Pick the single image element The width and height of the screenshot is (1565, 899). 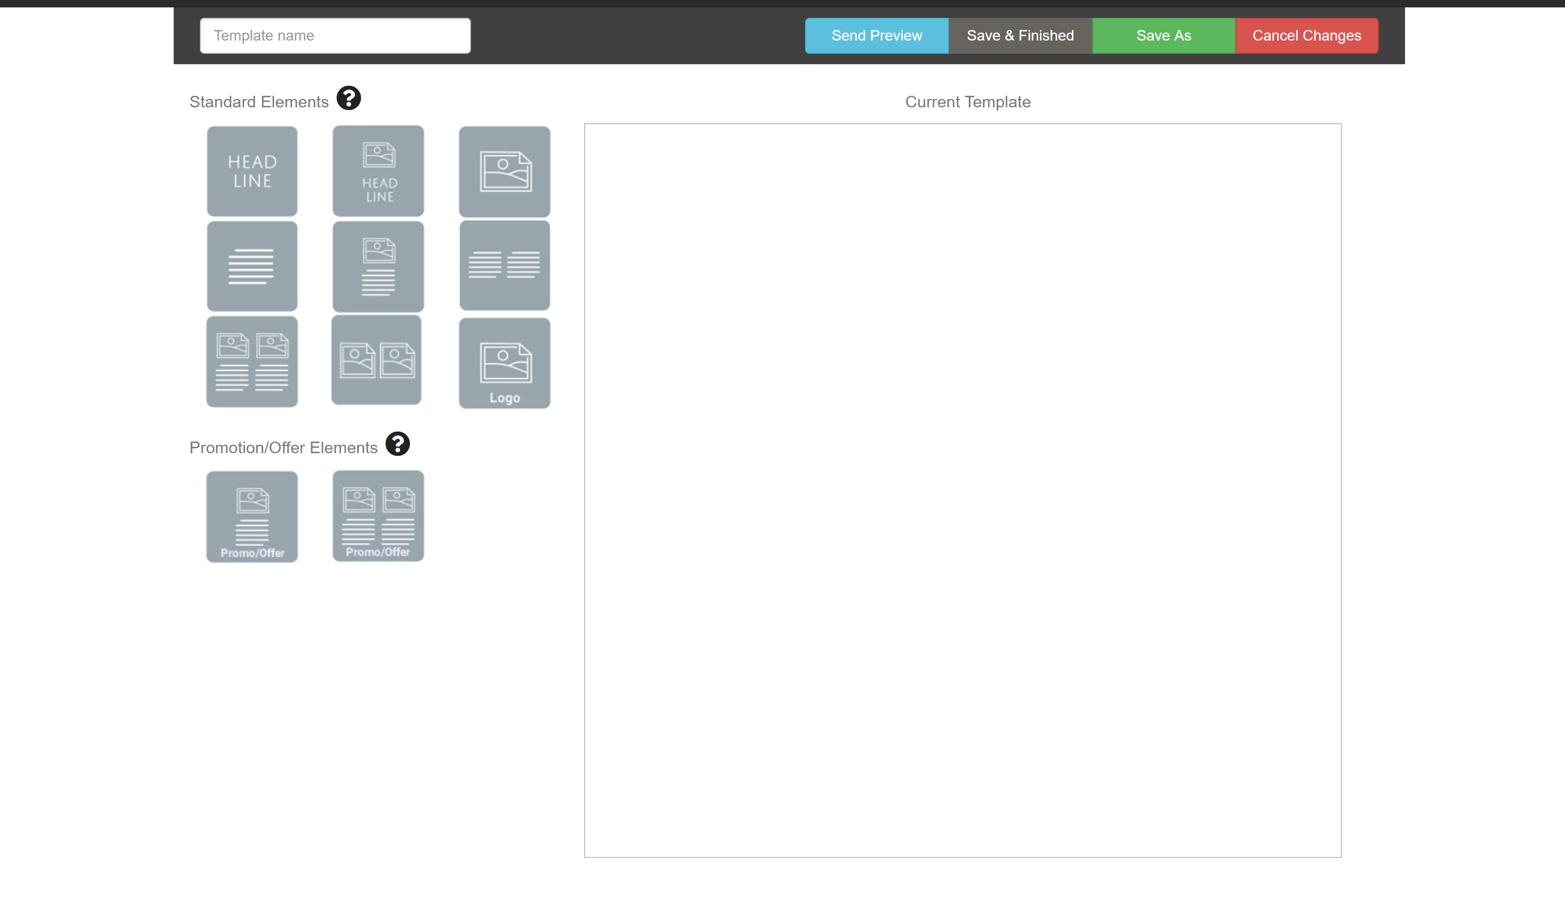click(504, 171)
